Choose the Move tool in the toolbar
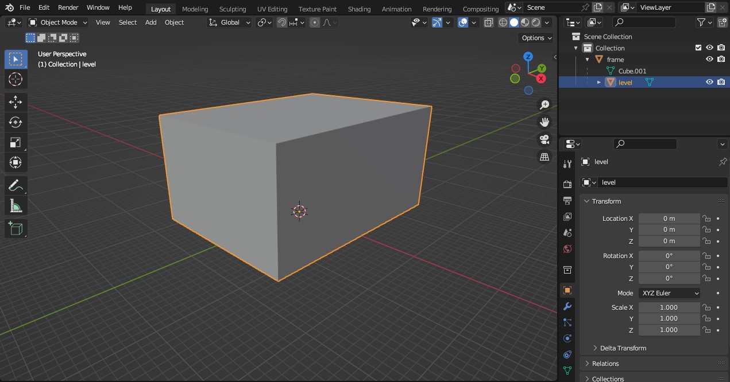The image size is (730, 382). [16, 102]
